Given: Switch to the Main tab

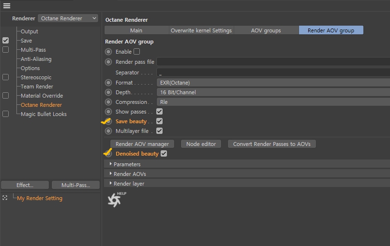Looking at the screenshot, I should tap(136, 30).
